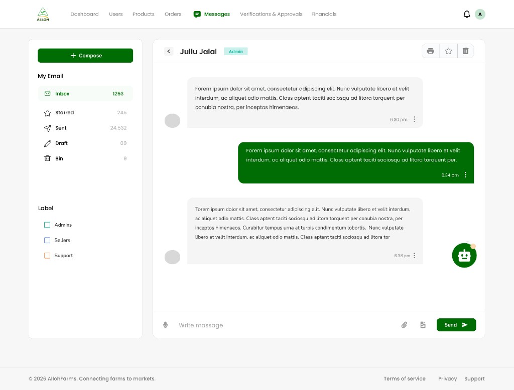Open the chatbot assistant

coord(464,256)
